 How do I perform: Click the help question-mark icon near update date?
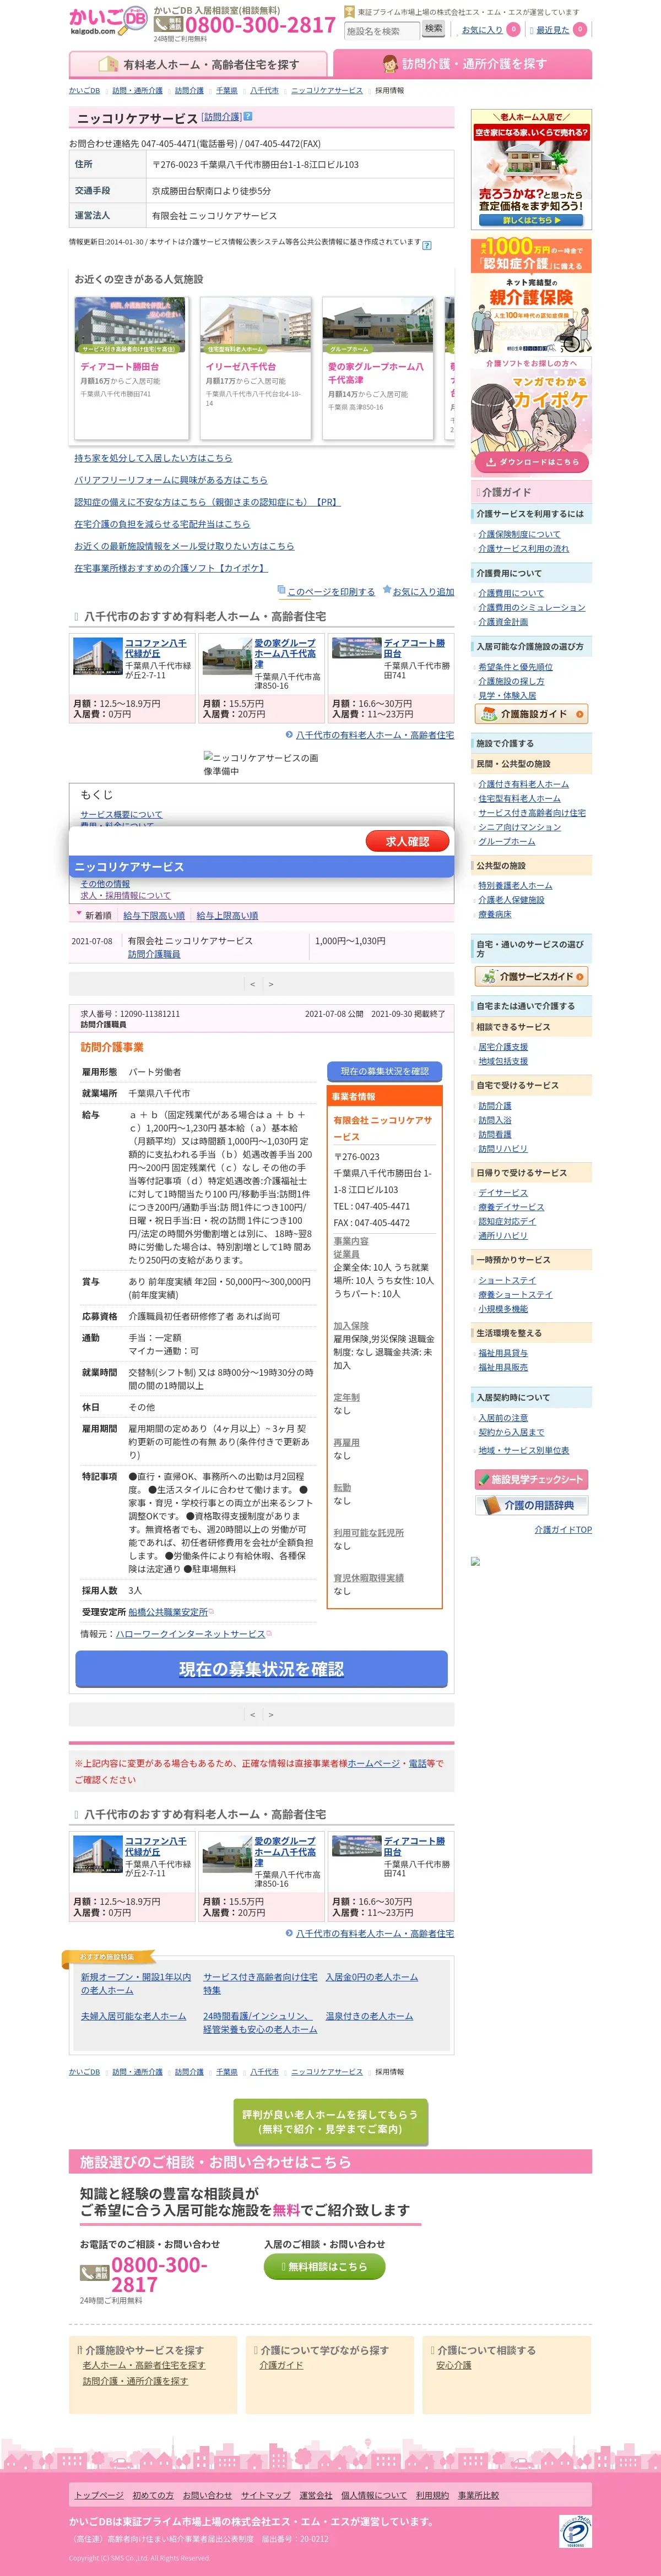point(427,245)
